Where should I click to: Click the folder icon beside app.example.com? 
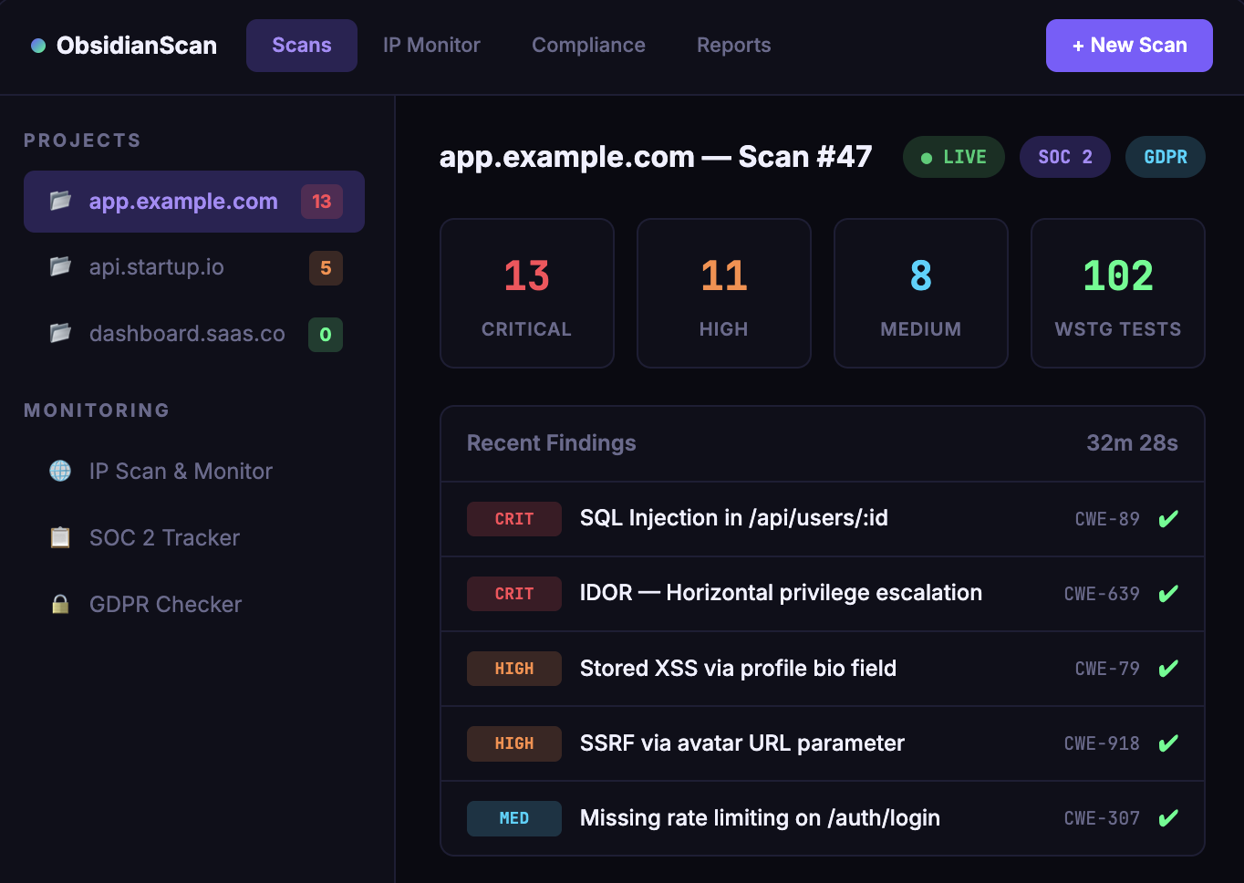tap(60, 201)
